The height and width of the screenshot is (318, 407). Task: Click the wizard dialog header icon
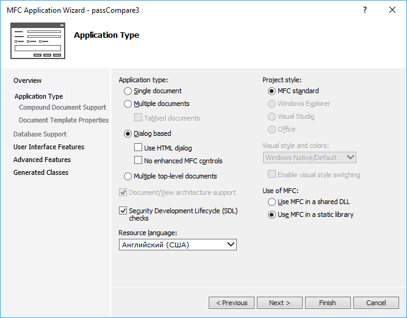click(38, 41)
